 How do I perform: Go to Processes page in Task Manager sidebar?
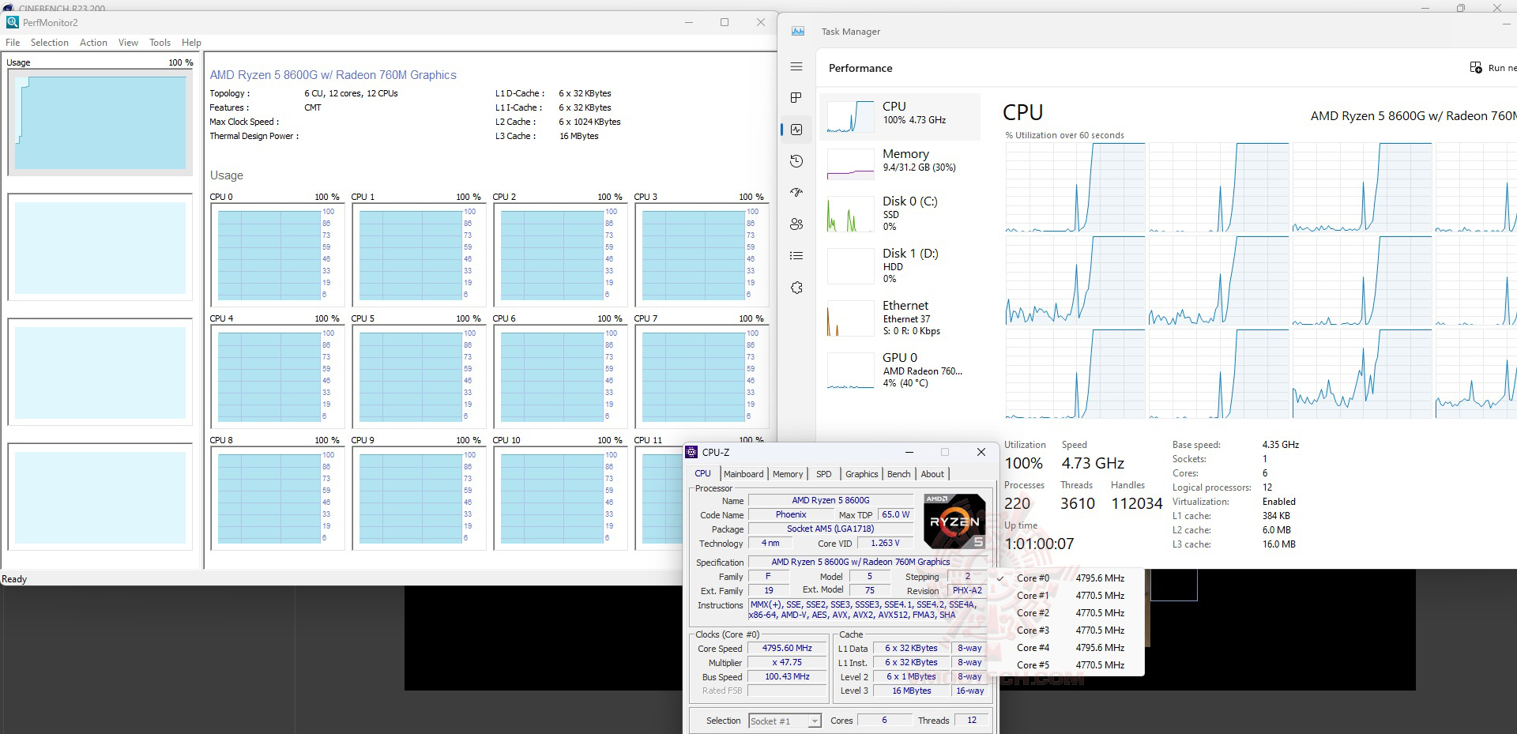point(796,98)
